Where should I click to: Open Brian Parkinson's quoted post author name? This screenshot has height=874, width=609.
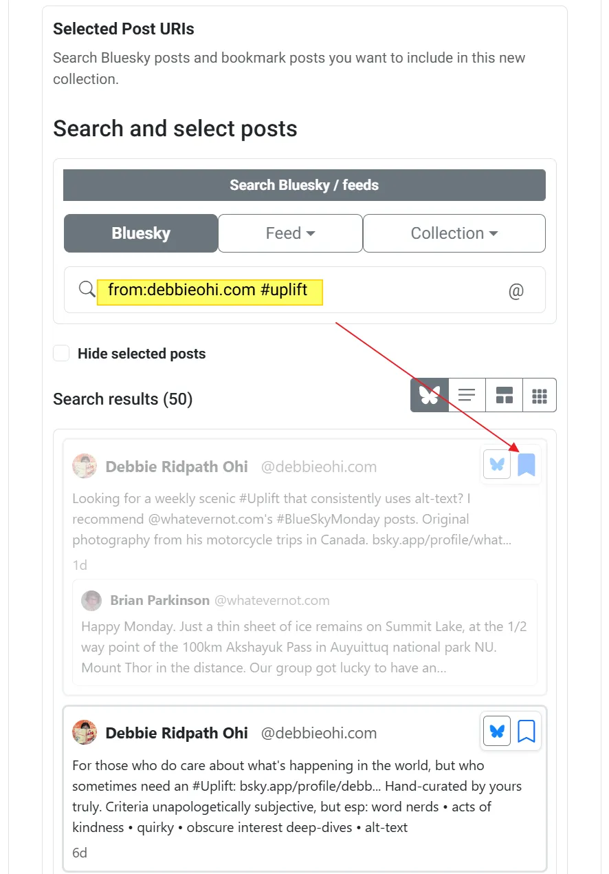(x=159, y=600)
